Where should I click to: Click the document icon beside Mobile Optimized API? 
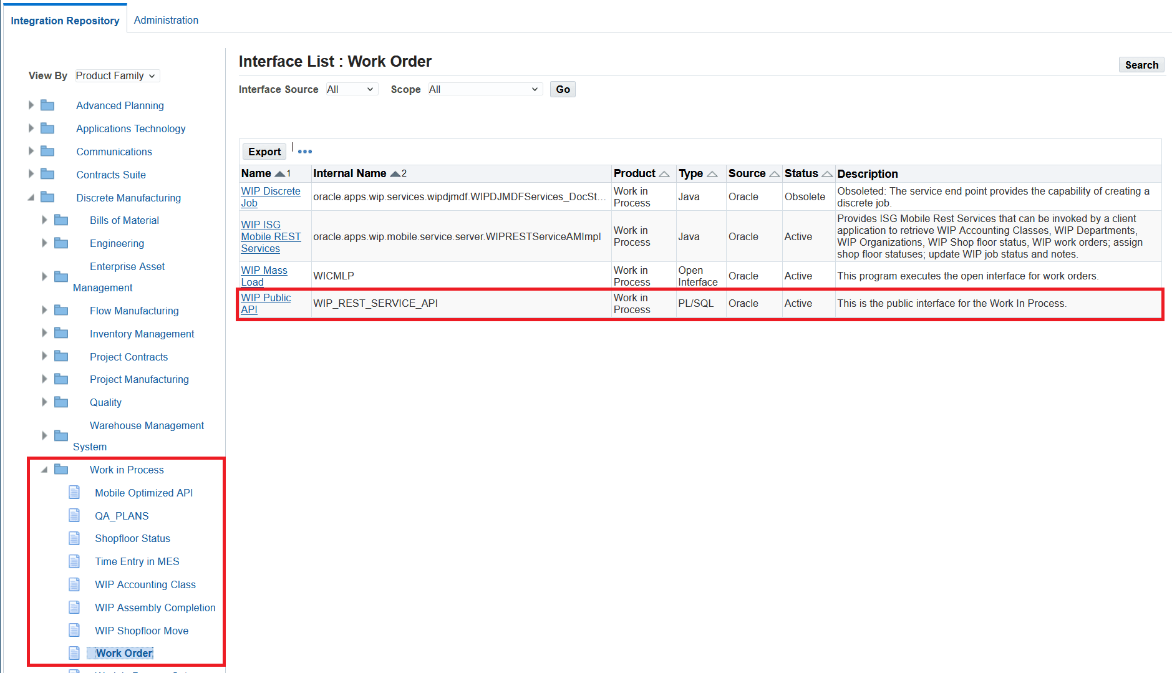pos(74,492)
